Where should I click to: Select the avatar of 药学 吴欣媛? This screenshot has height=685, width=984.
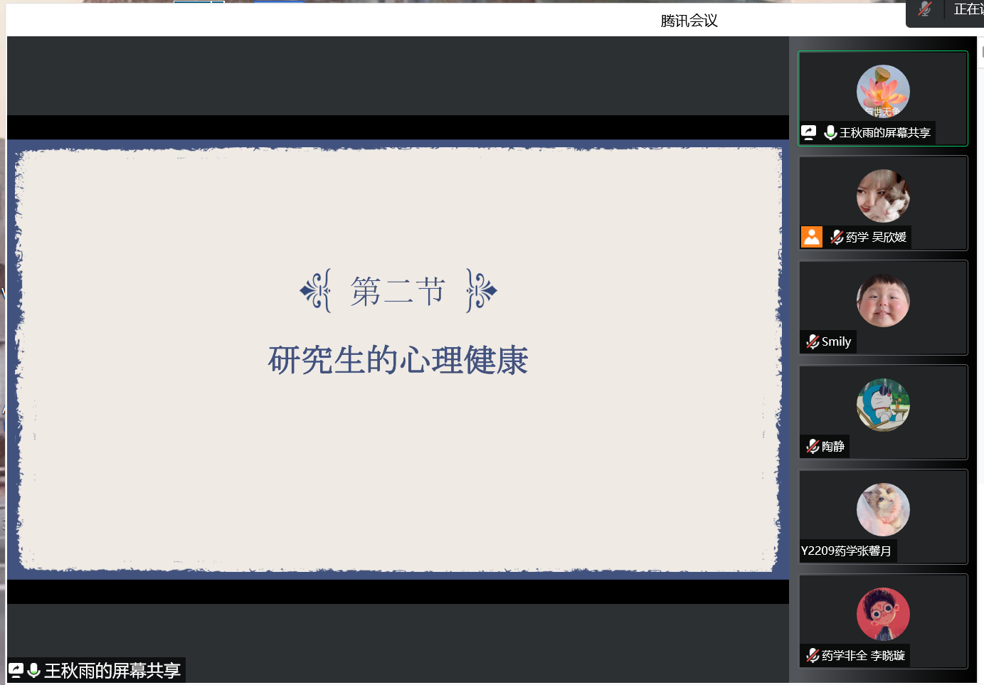coord(883,196)
